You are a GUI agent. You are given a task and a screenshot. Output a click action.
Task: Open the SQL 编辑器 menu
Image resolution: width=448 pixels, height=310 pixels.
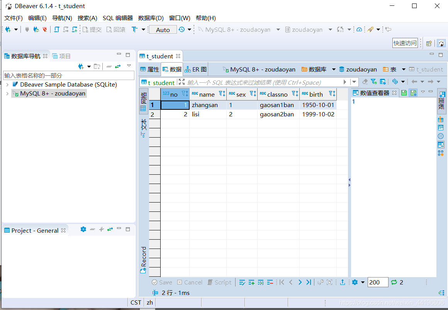coord(118,18)
